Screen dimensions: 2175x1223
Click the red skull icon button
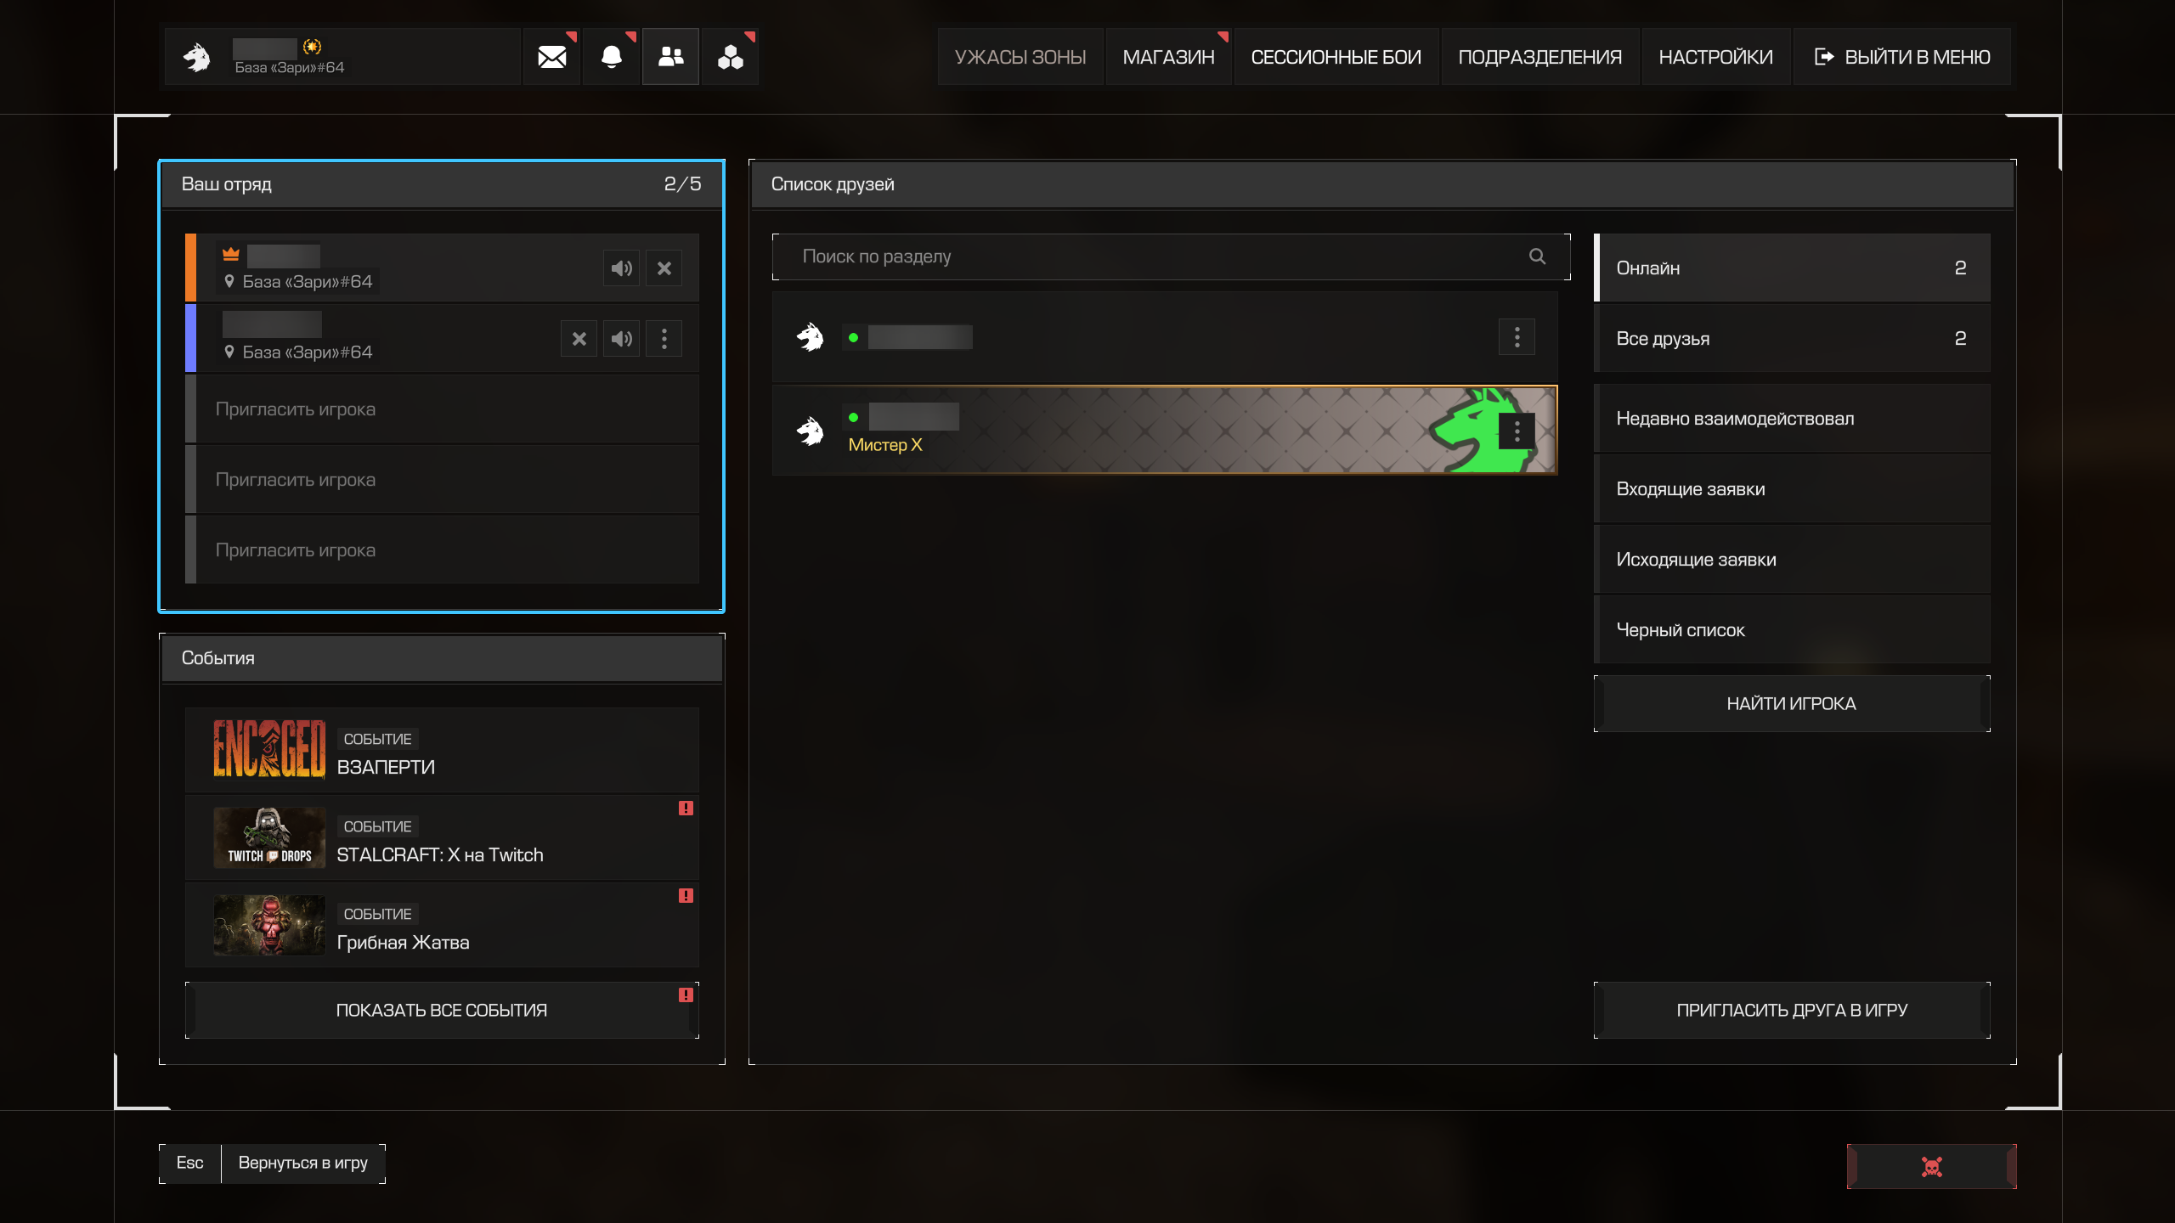(1931, 1166)
